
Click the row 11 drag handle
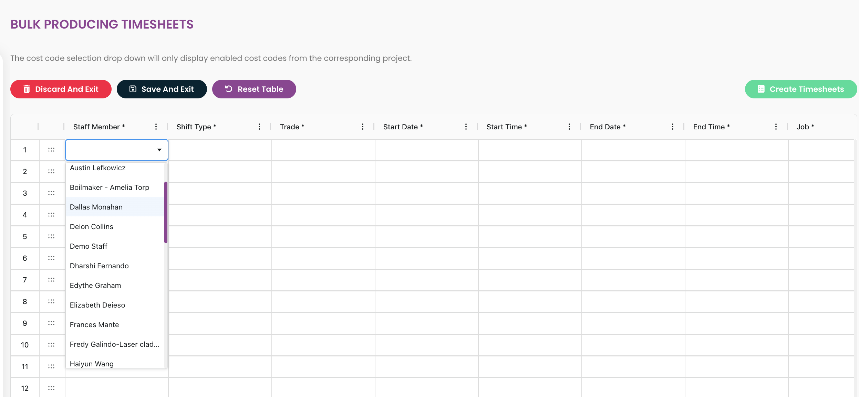[51, 366]
